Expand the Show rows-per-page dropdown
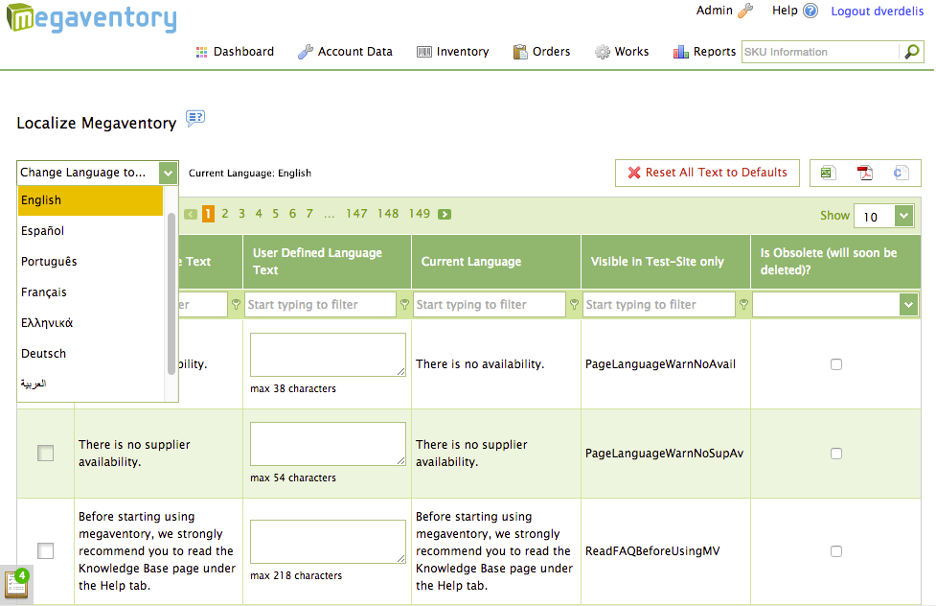The height and width of the screenshot is (606, 936). click(x=903, y=217)
